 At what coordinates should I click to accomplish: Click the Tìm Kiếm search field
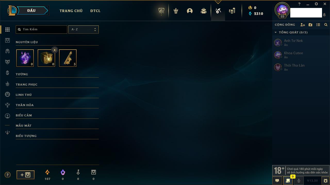[42, 30]
